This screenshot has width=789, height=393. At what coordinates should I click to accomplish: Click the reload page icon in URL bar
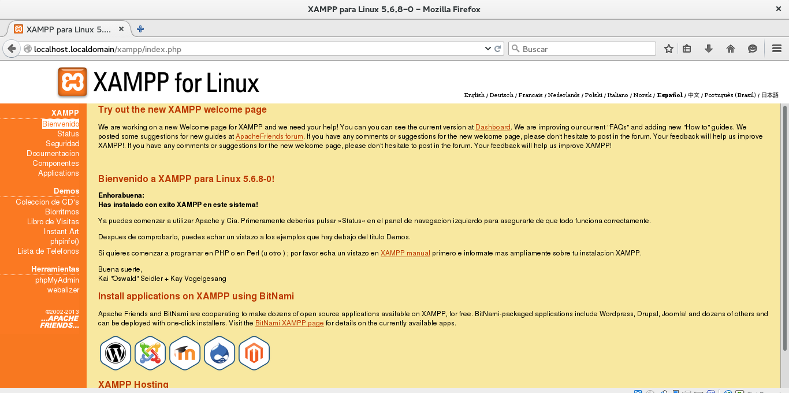pyautogui.click(x=497, y=49)
